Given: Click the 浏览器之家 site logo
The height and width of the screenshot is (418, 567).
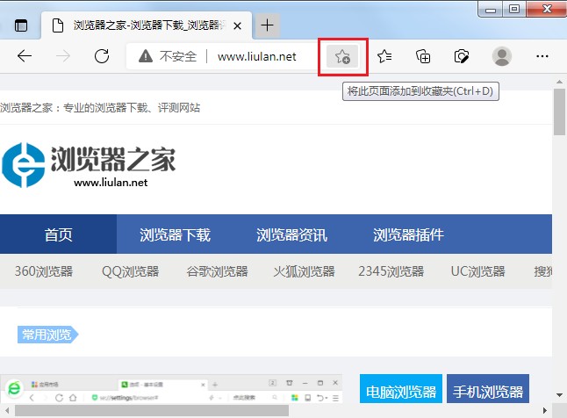Looking at the screenshot, I should [89, 165].
